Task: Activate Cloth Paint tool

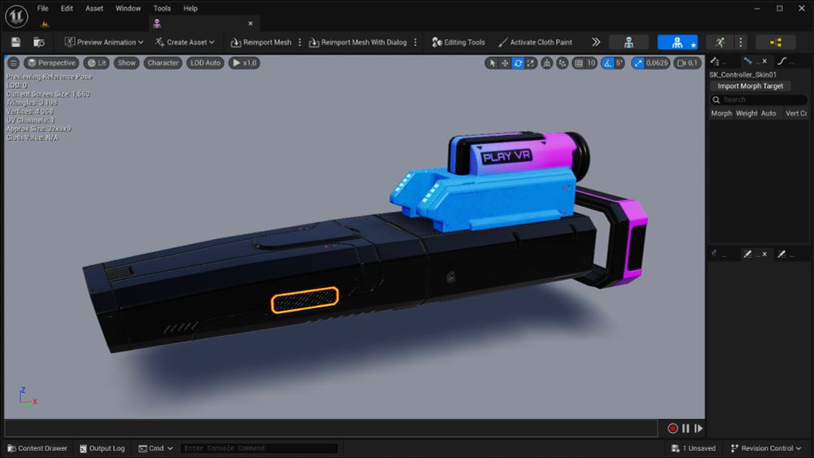Action: (535, 42)
